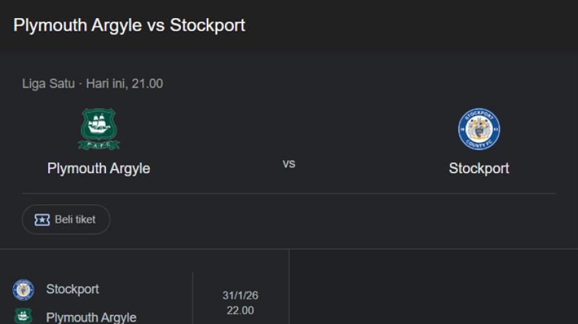This screenshot has height=324, width=578.
Task: Open Plymouth Argyle name under the large crest
Action: tap(98, 168)
